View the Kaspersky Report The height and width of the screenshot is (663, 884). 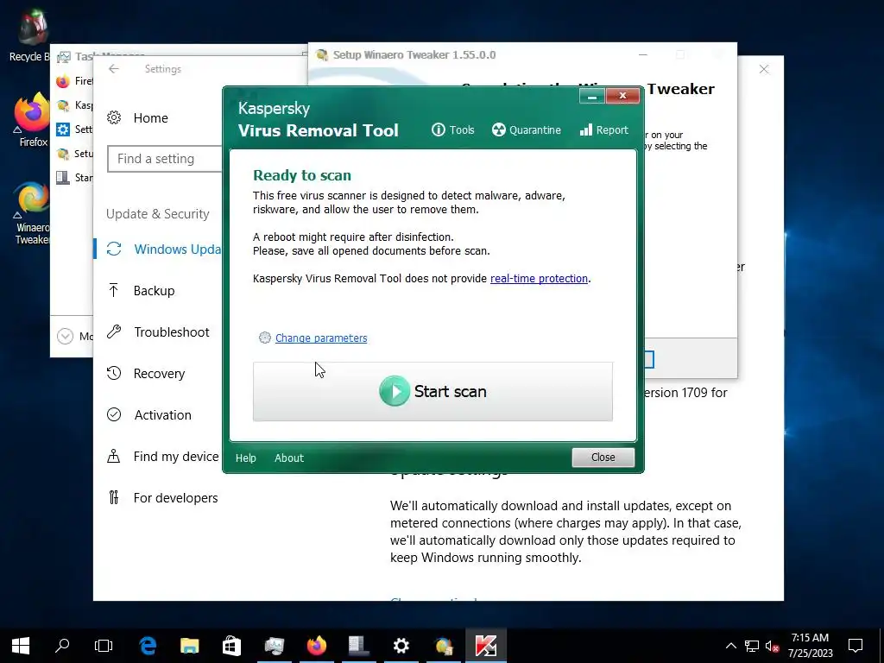coord(603,129)
